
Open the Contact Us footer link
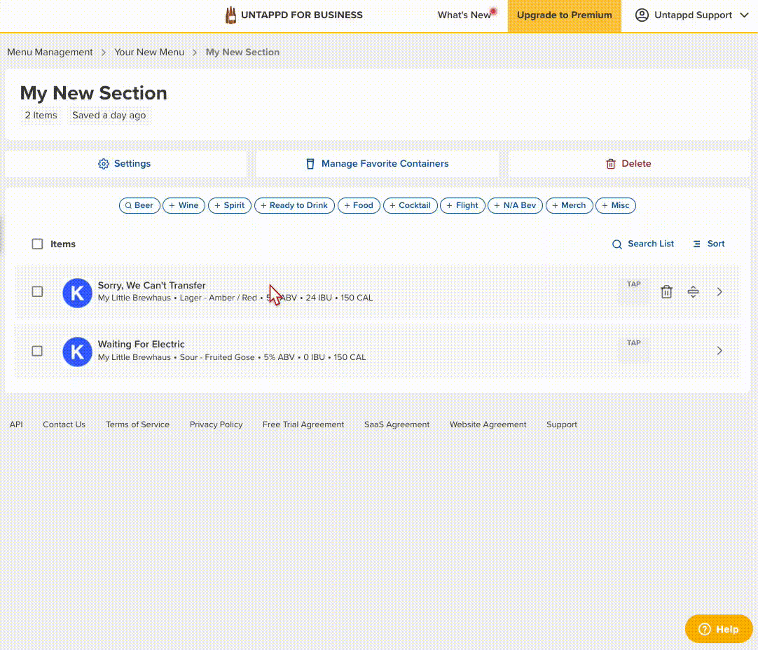(64, 424)
